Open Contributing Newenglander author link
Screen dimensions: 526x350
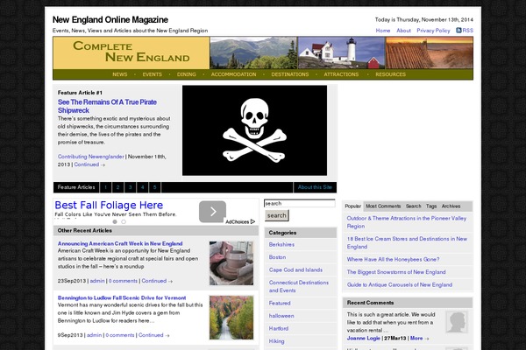pos(90,157)
